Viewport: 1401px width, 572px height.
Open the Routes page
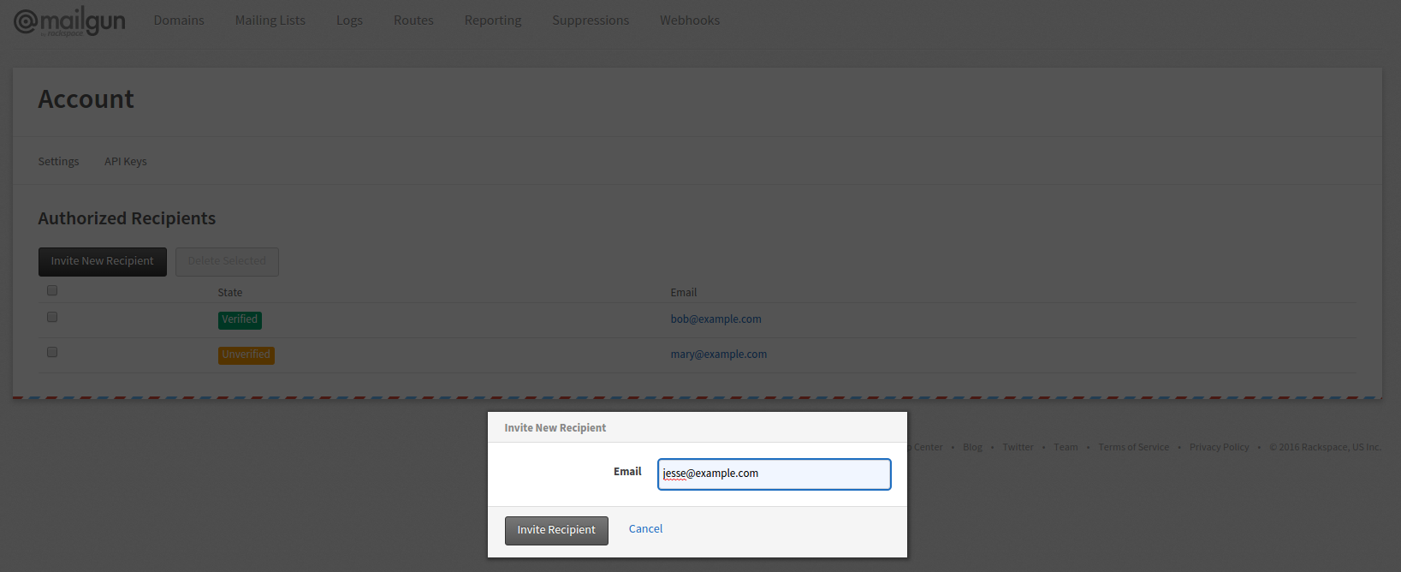pos(413,20)
